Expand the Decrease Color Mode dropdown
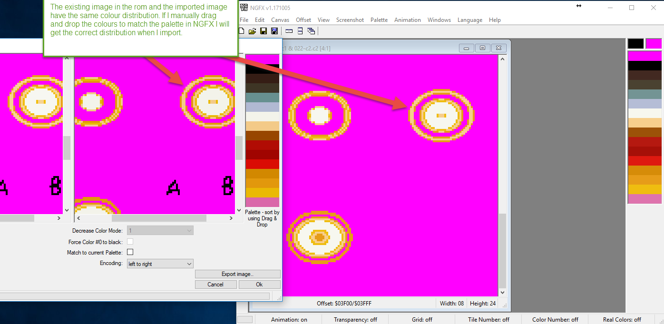Image resolution: width=664 pixels, height=324 pixels. tap(160, 231)
